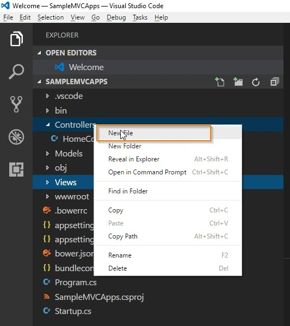Expand the wwwroot folder arrow
This screenshot has height=326, width=290.
[x=47, y=197]
